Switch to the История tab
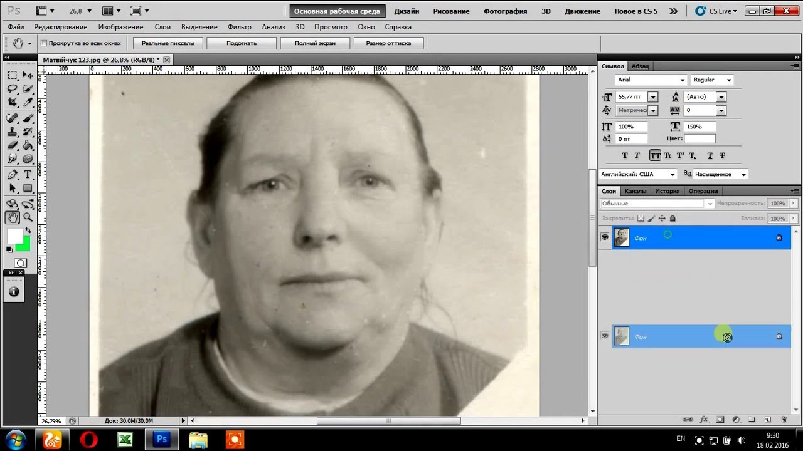803x451 pixels. [667, 191]
